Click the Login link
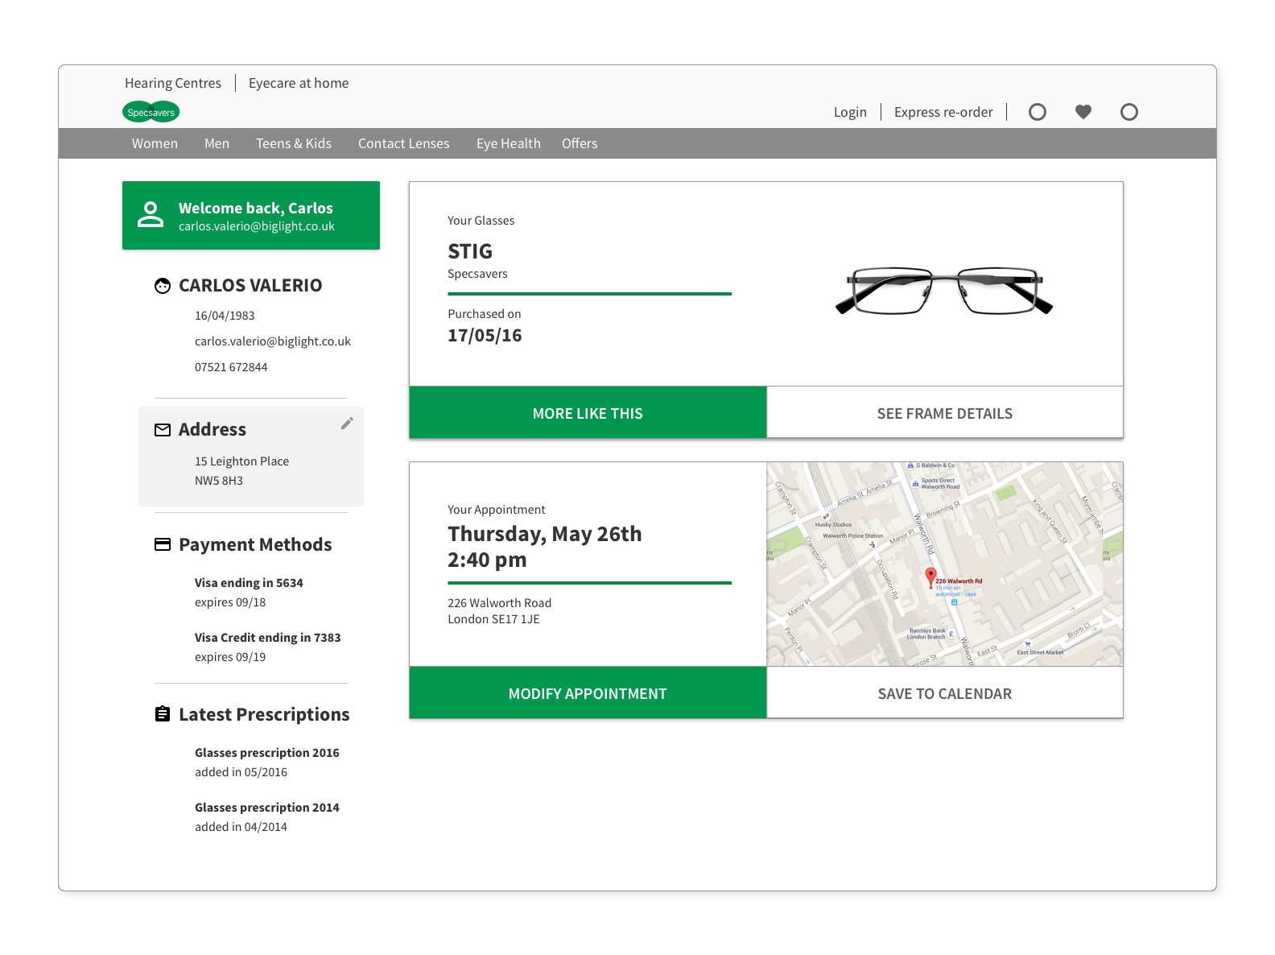Image resolution: width=1275 pixels, height=955 pixels. pos(850,112)
